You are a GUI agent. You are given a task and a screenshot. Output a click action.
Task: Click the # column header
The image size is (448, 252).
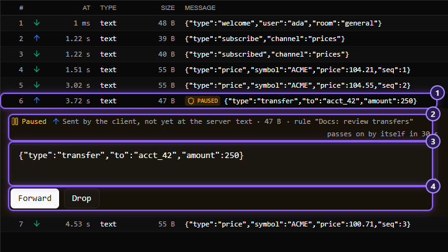click(21, 8)
